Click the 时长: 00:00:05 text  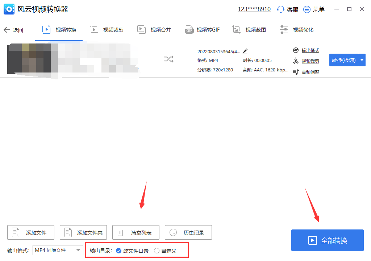tap(257, 61)
